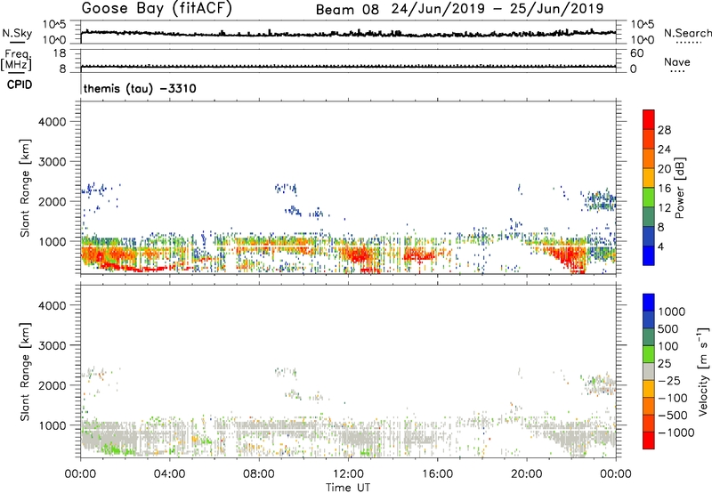This screenshot has width=712, height=493.
Task: Click the "Goose Bay (fitACF)" plot title
Action: (157, 9)
